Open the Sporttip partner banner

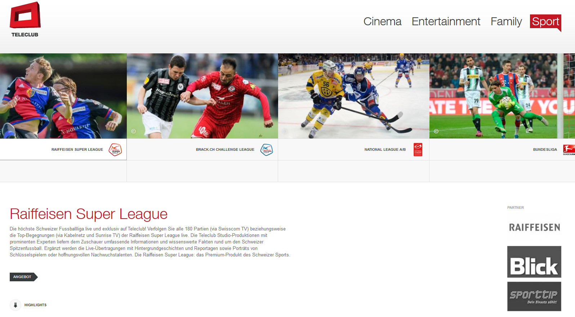click(x=534, y=296)
